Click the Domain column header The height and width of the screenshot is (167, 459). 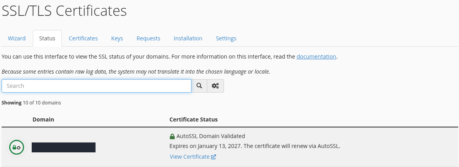(43, 120)
